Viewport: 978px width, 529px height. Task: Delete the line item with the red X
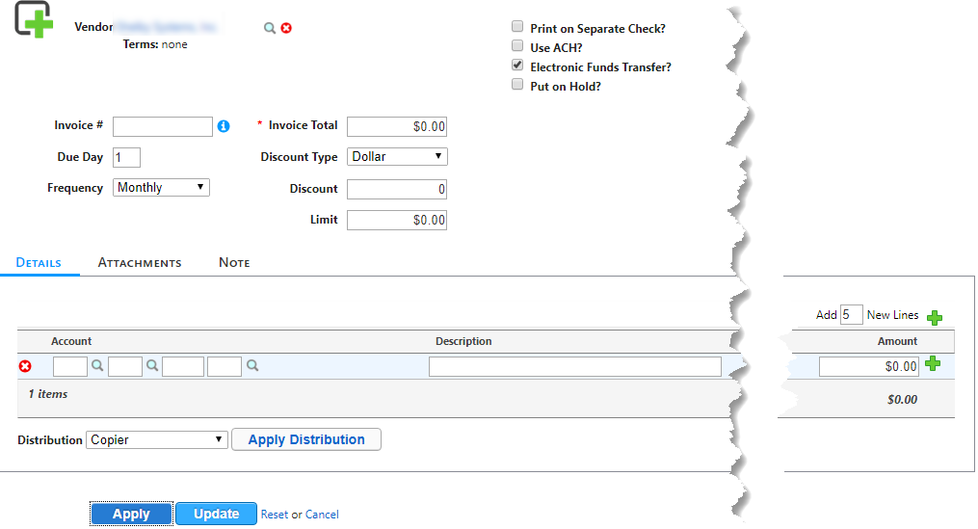point(26,366)
